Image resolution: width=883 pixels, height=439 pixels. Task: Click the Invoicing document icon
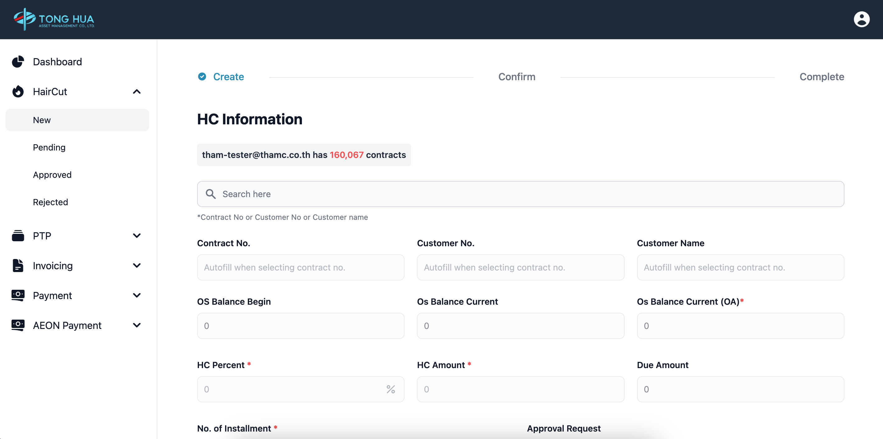point(18,266)
